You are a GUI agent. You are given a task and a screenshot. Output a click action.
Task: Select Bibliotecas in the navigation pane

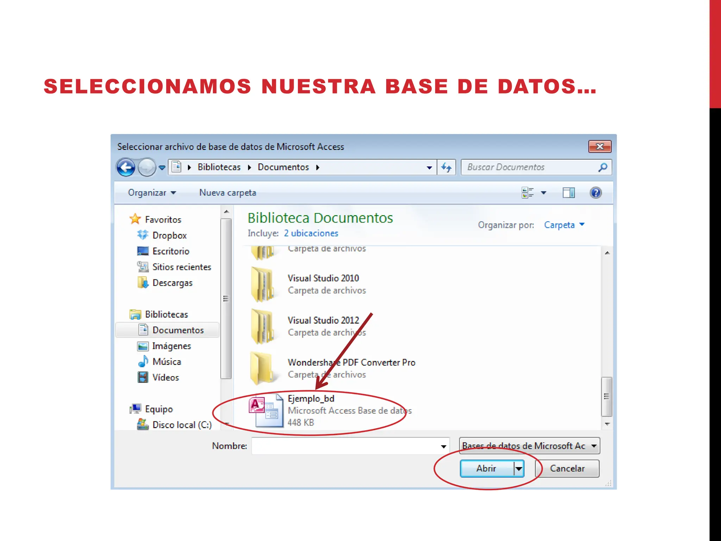(x=166, y=314)
